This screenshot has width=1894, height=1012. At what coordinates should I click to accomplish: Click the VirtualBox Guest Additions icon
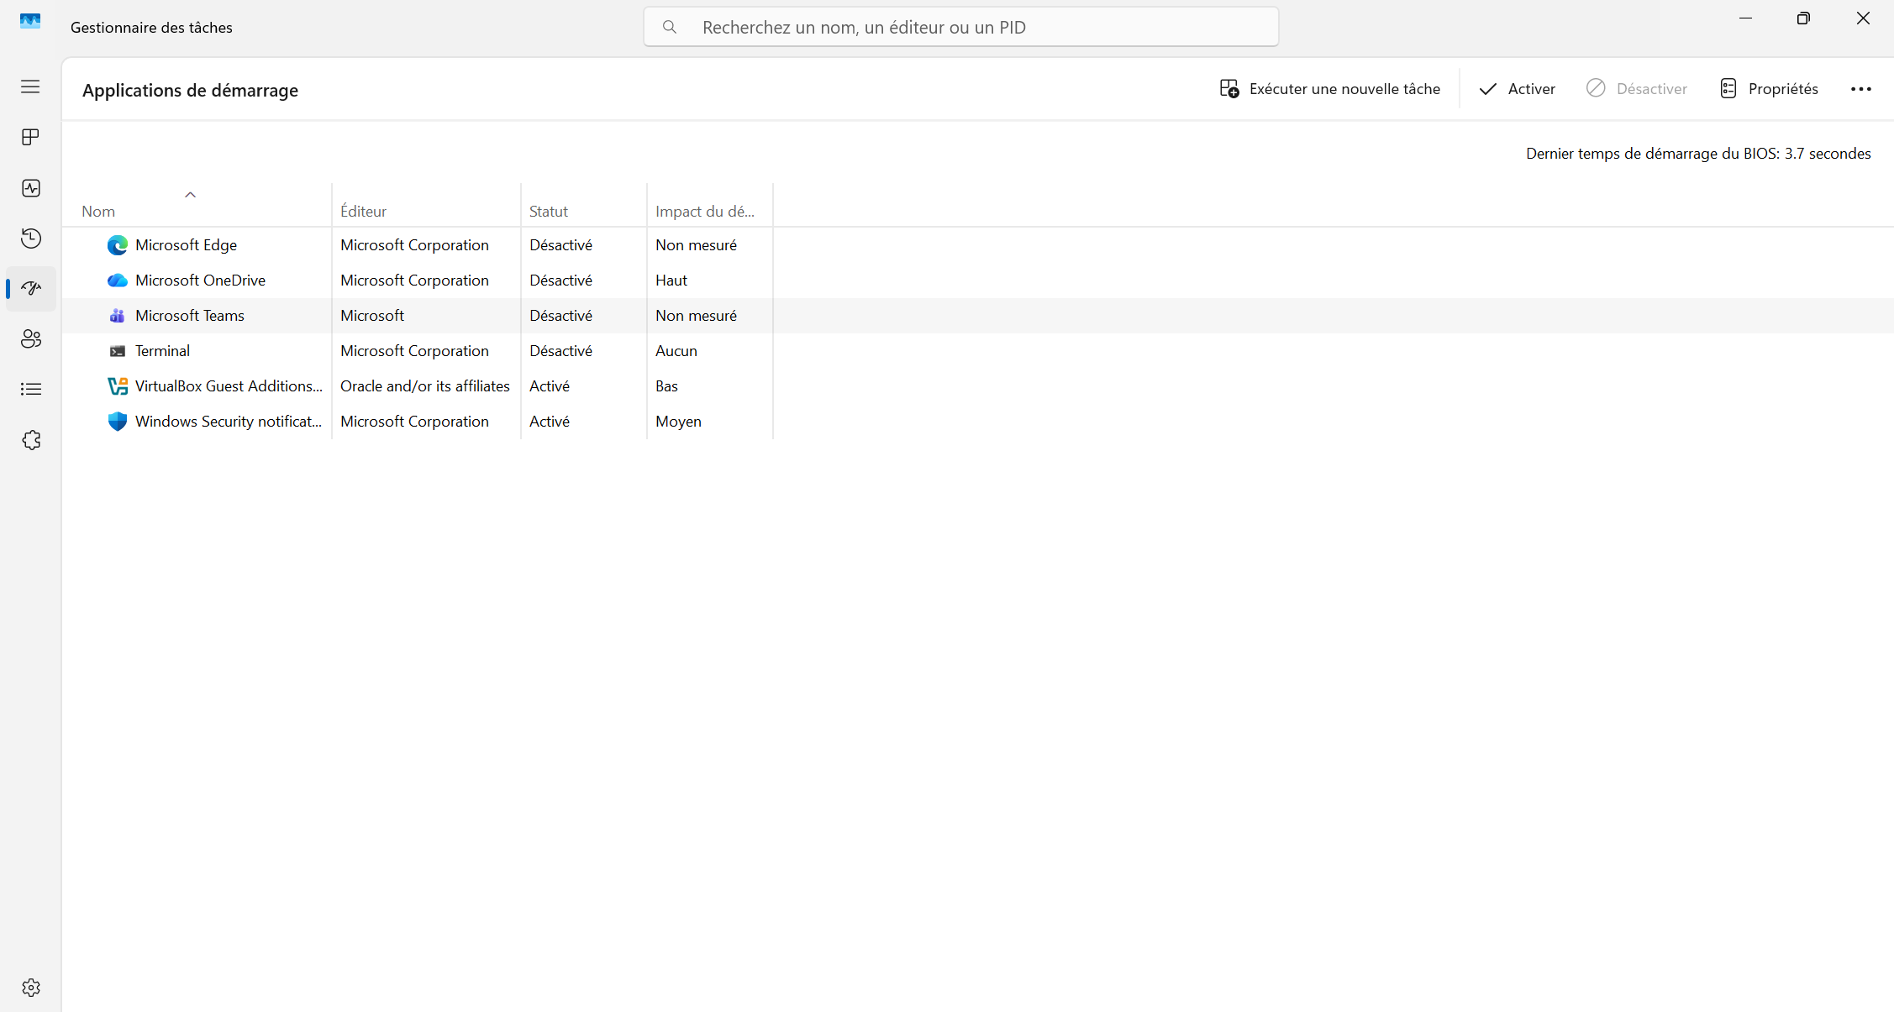(x=117, y=386)
